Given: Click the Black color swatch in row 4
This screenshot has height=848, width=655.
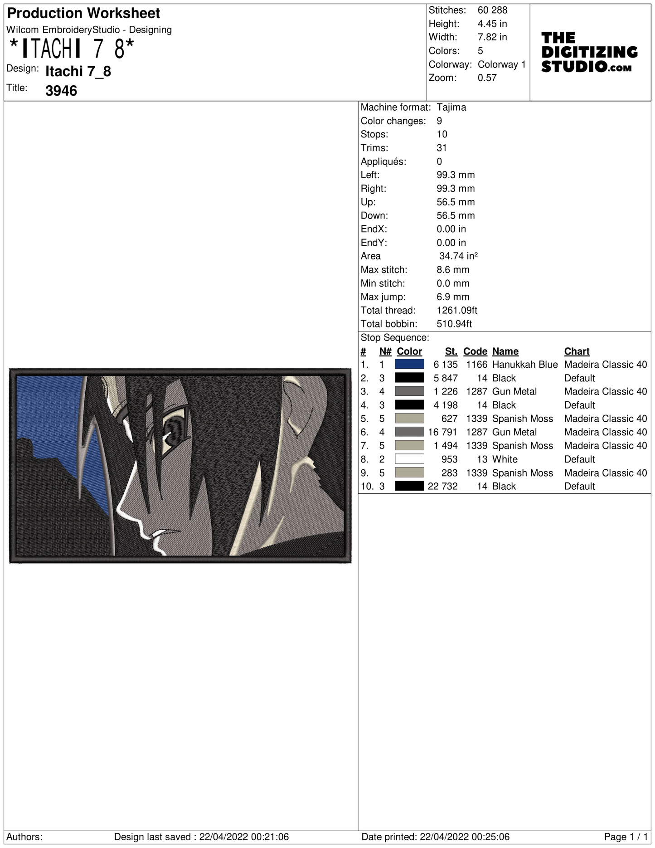Looking at the screenshot, I should (409, 405).
